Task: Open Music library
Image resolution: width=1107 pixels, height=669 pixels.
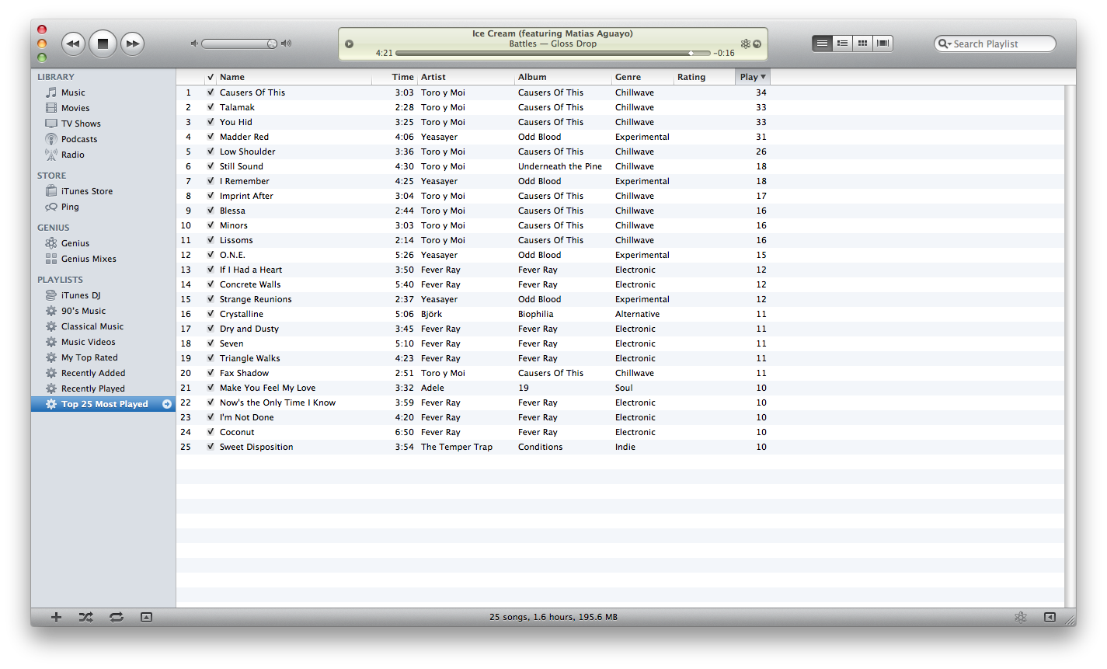Action: coord(74,92)
